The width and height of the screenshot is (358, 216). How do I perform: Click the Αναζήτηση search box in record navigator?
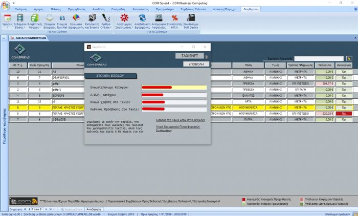click(x=94, y=209)
